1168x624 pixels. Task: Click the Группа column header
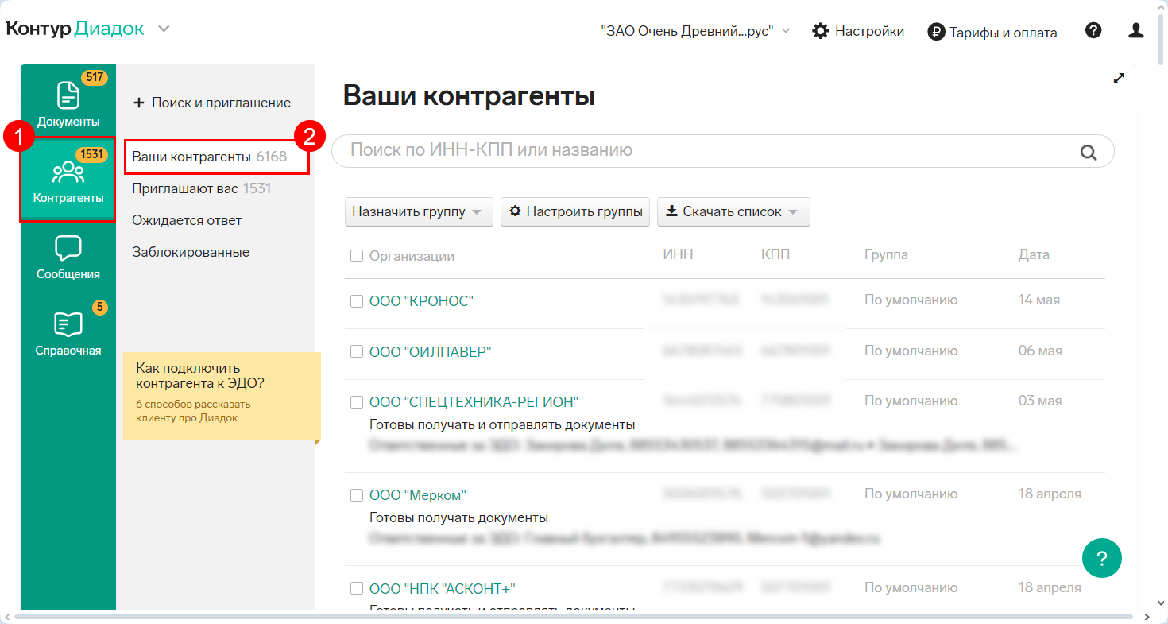coord(886,255)
